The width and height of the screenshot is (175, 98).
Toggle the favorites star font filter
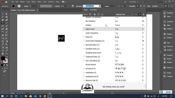[x=95, y=14]
